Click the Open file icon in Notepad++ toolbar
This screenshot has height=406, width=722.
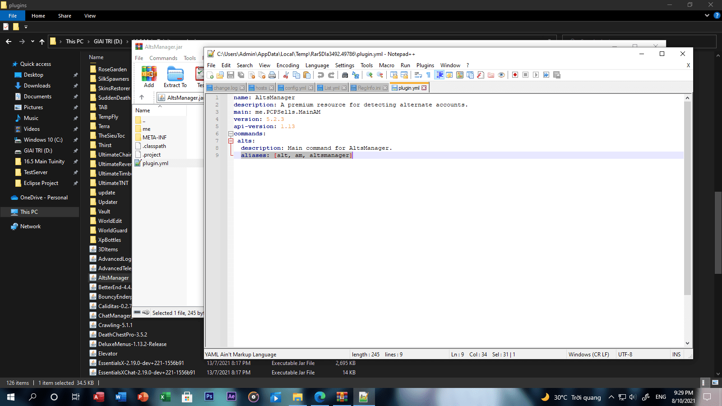coord(220,75)
